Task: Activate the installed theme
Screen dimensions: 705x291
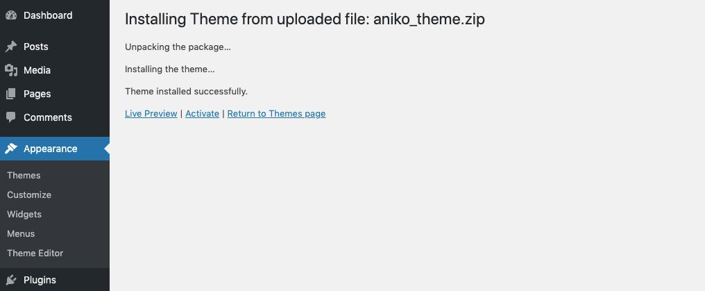Action: (202, 114)
